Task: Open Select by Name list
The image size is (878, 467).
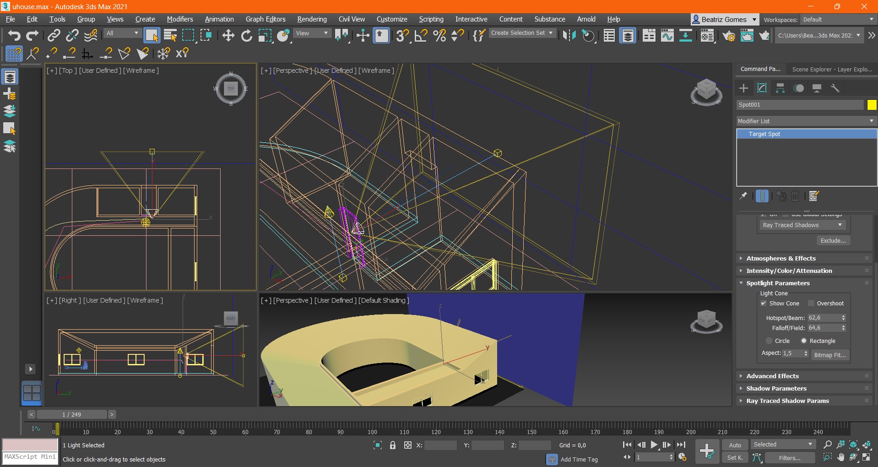Action: coord(170,35)
